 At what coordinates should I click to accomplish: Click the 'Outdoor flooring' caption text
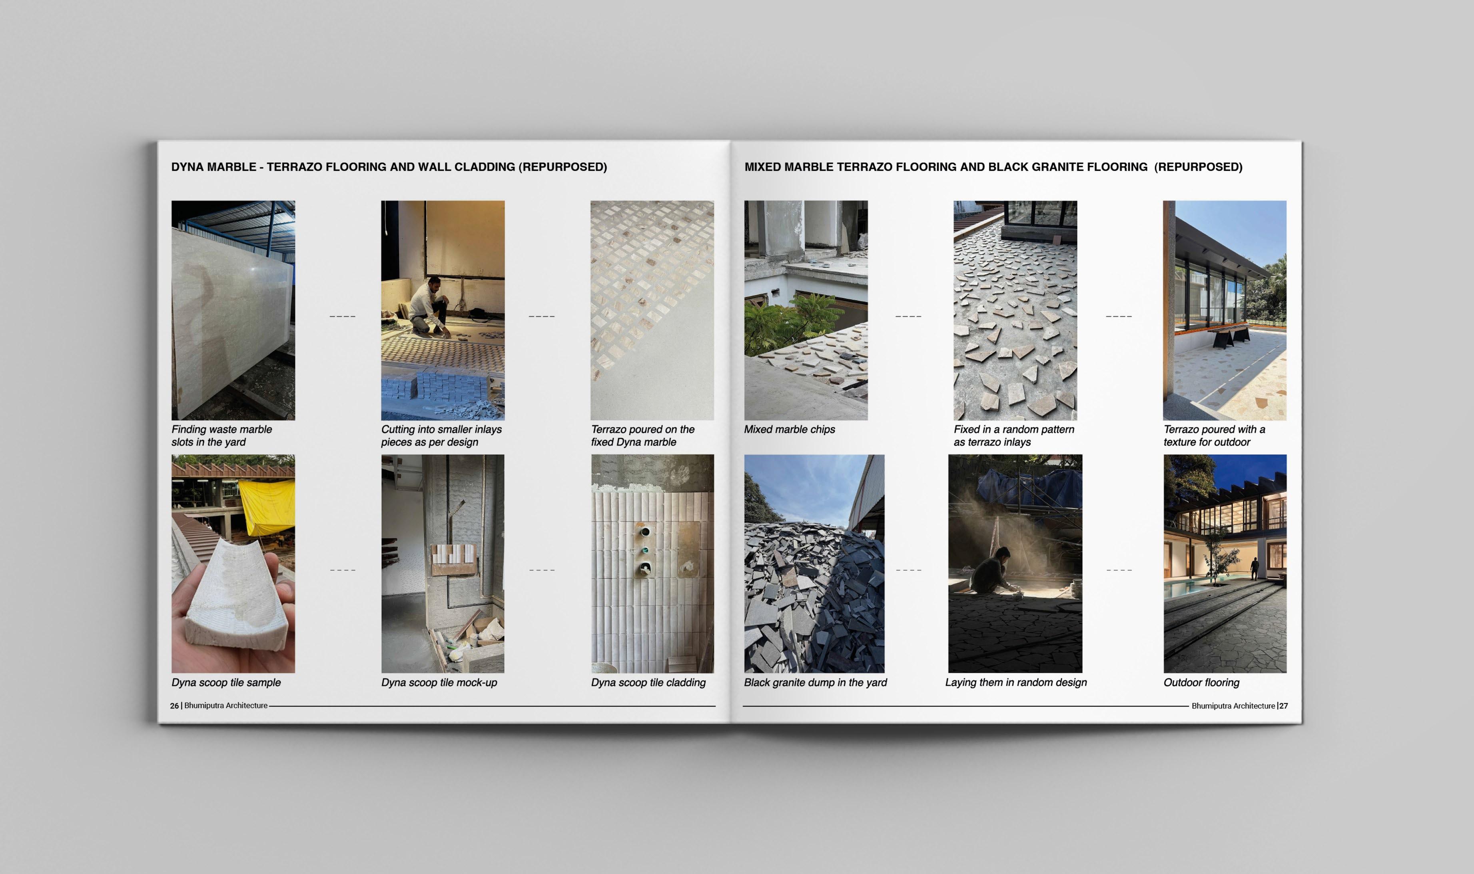pyautogui.click(x=1201, y=682)
